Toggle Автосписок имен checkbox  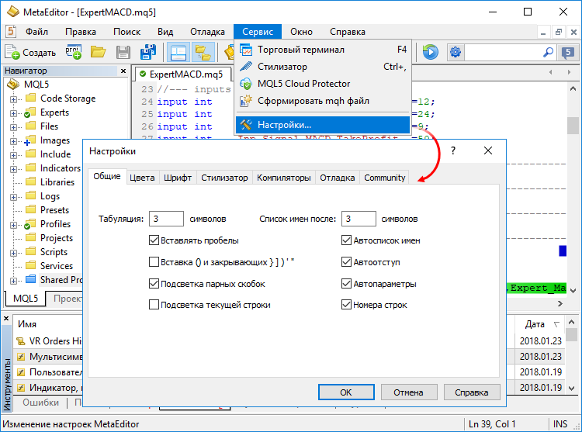(346, 240)
